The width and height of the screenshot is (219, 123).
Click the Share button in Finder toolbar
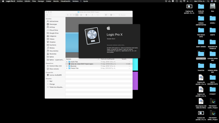pos(92,15)
